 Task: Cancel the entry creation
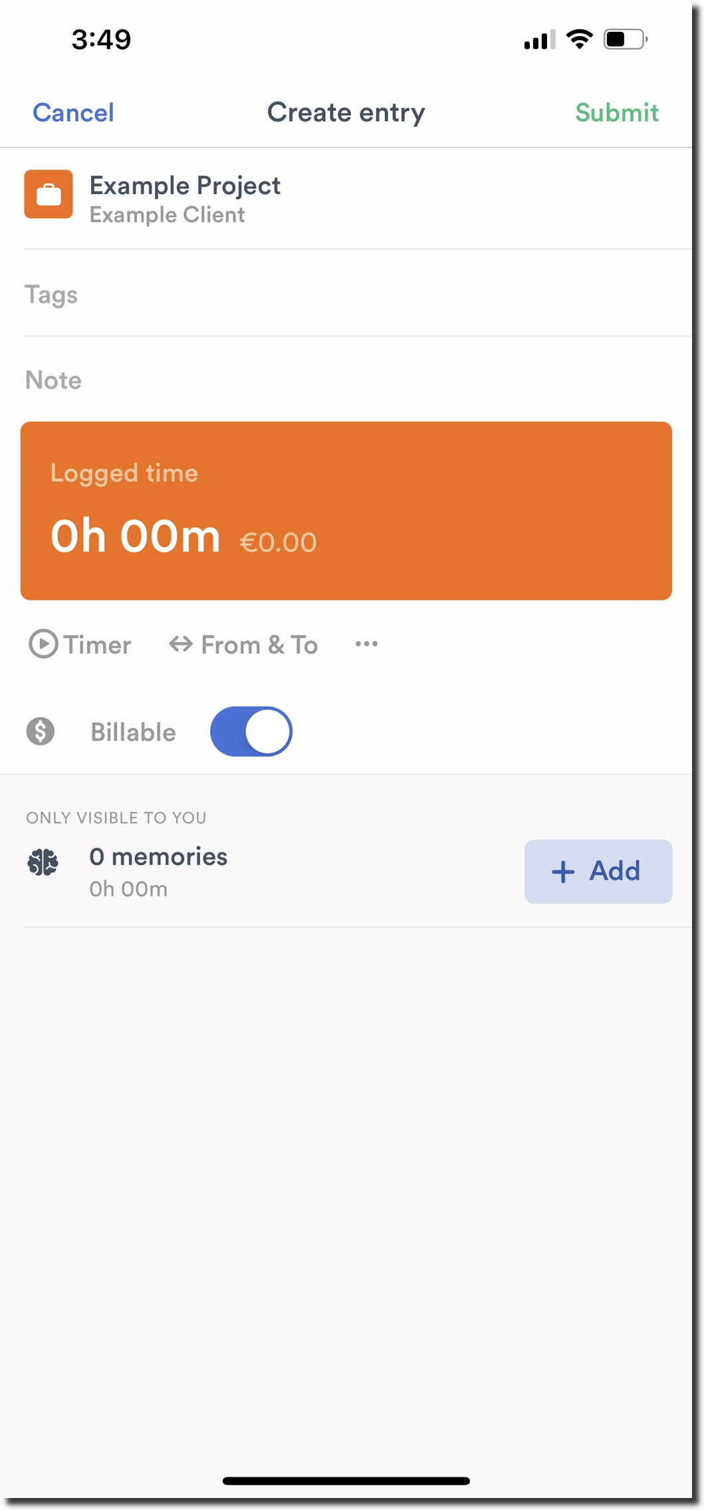pos(73,113)
